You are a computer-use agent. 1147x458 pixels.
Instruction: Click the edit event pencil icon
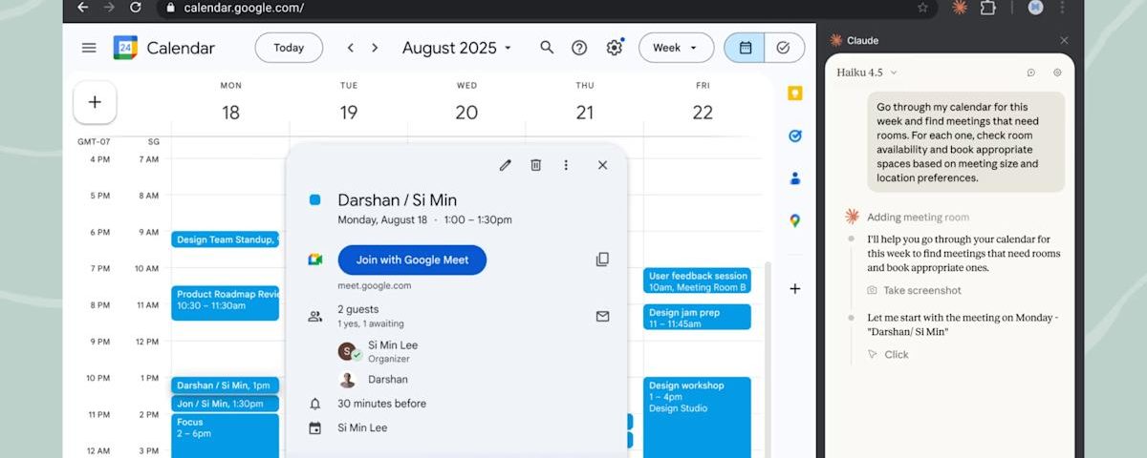pyautogui.click(x=505, y=165)
